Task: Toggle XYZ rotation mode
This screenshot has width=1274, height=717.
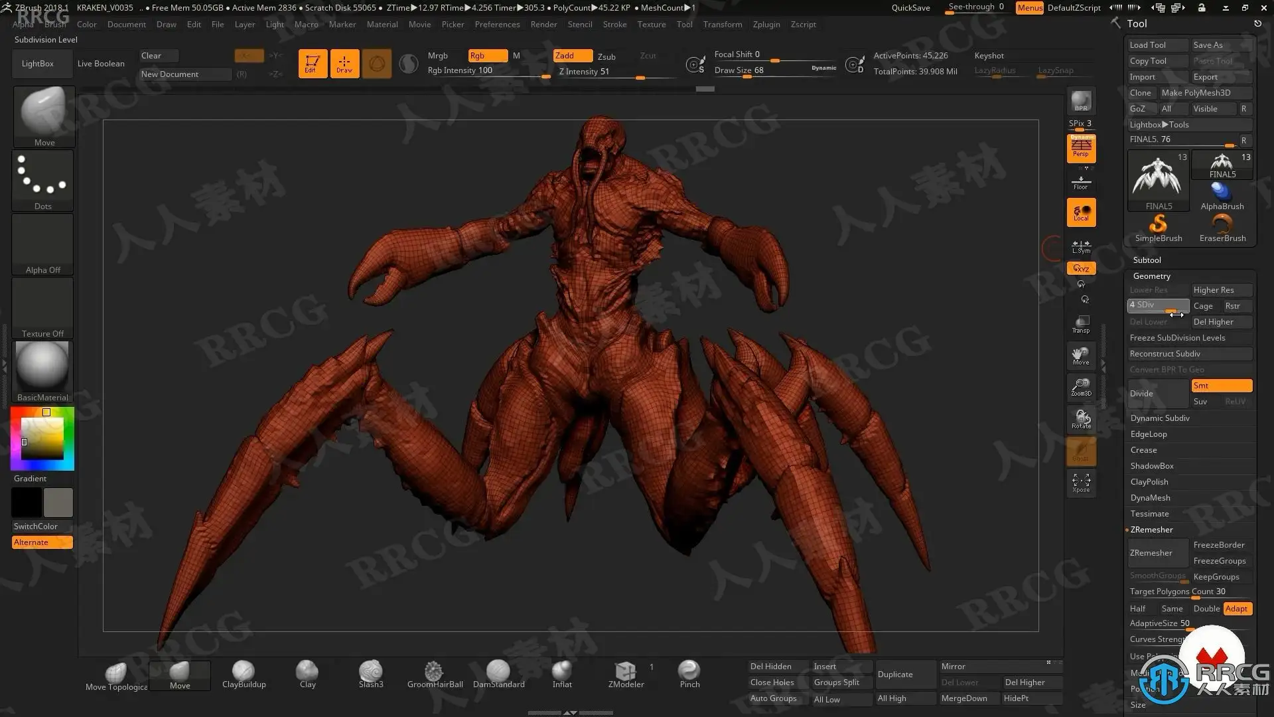Action: click(1081, 268)
